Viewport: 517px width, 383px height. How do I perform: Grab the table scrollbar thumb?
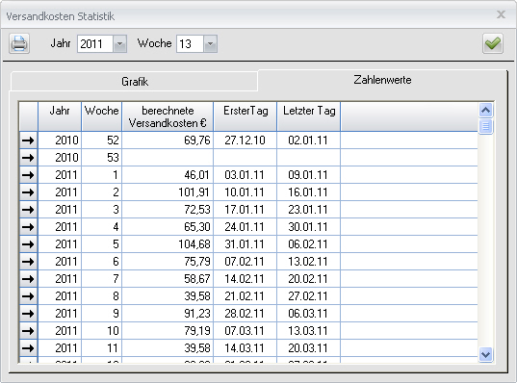485,126
